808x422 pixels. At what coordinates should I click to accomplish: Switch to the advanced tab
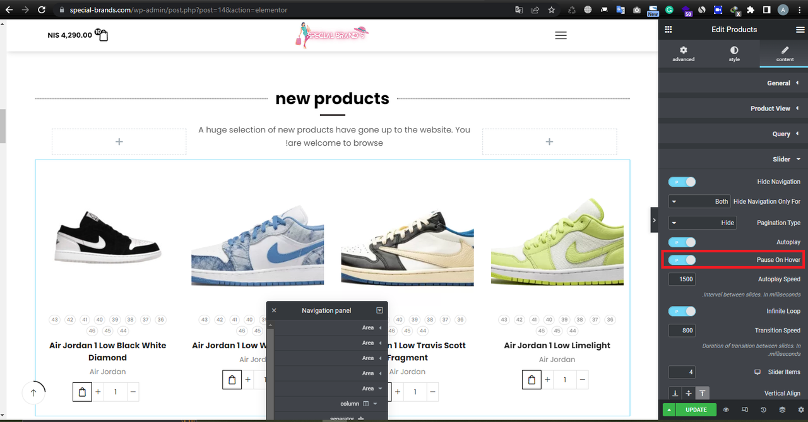coord(683,54)
